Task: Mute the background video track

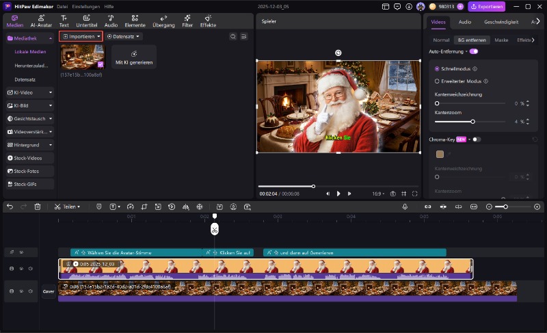Action: (x=31, y=291)
